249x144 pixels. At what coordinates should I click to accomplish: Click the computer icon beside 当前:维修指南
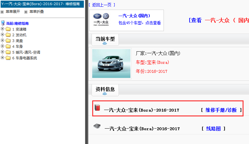pyautogui.click(x=3, y=23)
